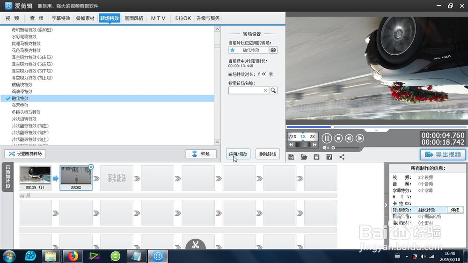Step forward one frame

coord(359,138)
